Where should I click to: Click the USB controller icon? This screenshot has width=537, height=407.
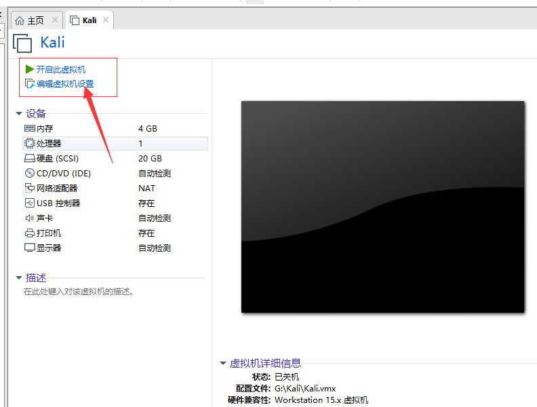29,203
